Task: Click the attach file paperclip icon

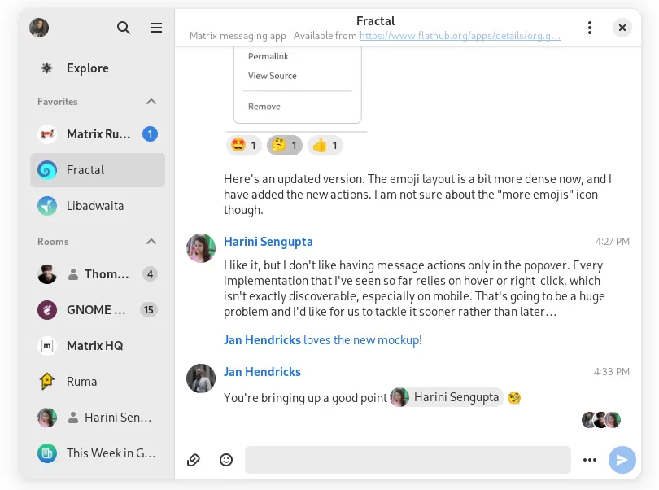Action: pyautogui.click(x=194, y=460)
